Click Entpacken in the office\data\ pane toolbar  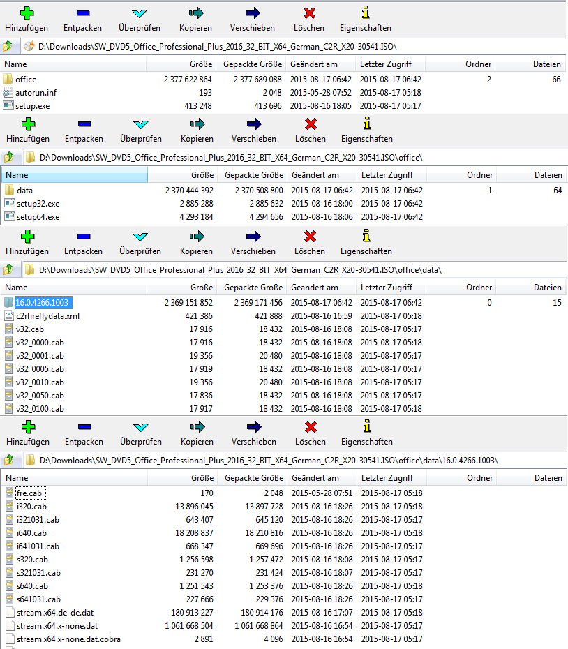(83, 243)
